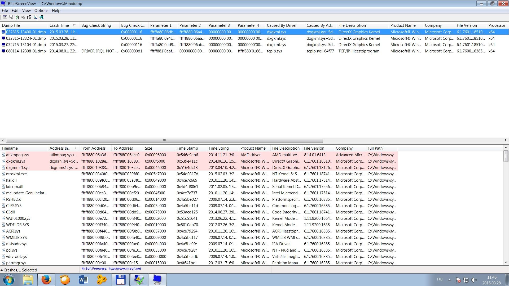
Task: Click the upper pane scroll-right arrow
Action: tap(506, 140)
